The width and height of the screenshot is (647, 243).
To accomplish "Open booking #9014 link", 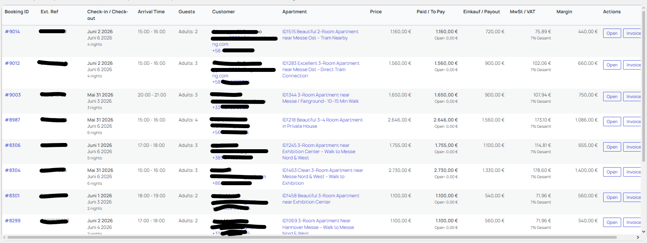I will [x=12, y=32].
